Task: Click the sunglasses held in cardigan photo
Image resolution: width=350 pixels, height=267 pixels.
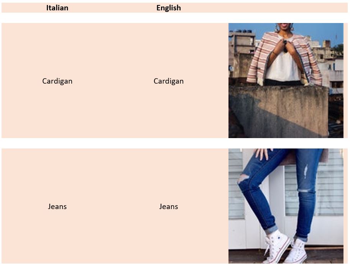Action: [x=285, y=46]
